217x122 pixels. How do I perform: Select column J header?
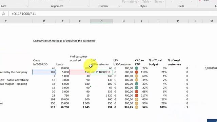click(x=158, y=21)
